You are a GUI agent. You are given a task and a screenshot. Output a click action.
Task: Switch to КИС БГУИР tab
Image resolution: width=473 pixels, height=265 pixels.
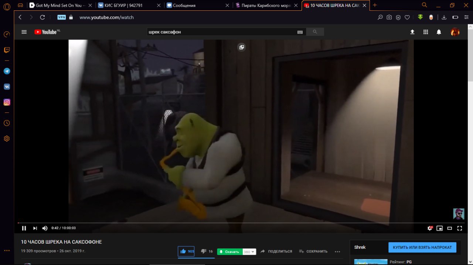click(x=129, y=6)
